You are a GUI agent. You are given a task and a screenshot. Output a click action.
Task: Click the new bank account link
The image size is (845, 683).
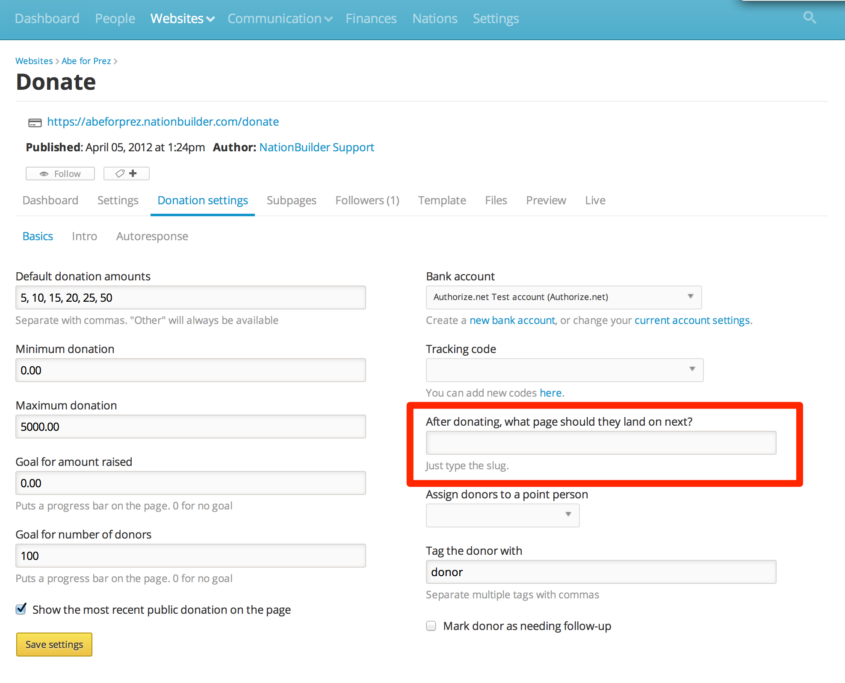click(512, 320)
